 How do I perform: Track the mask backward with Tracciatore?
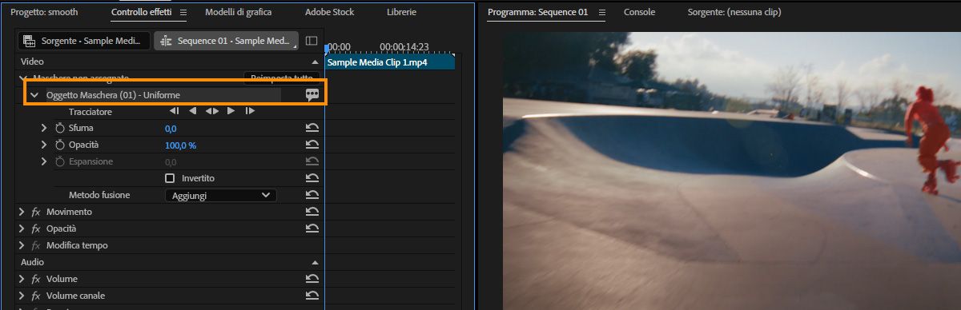(193, 111)
